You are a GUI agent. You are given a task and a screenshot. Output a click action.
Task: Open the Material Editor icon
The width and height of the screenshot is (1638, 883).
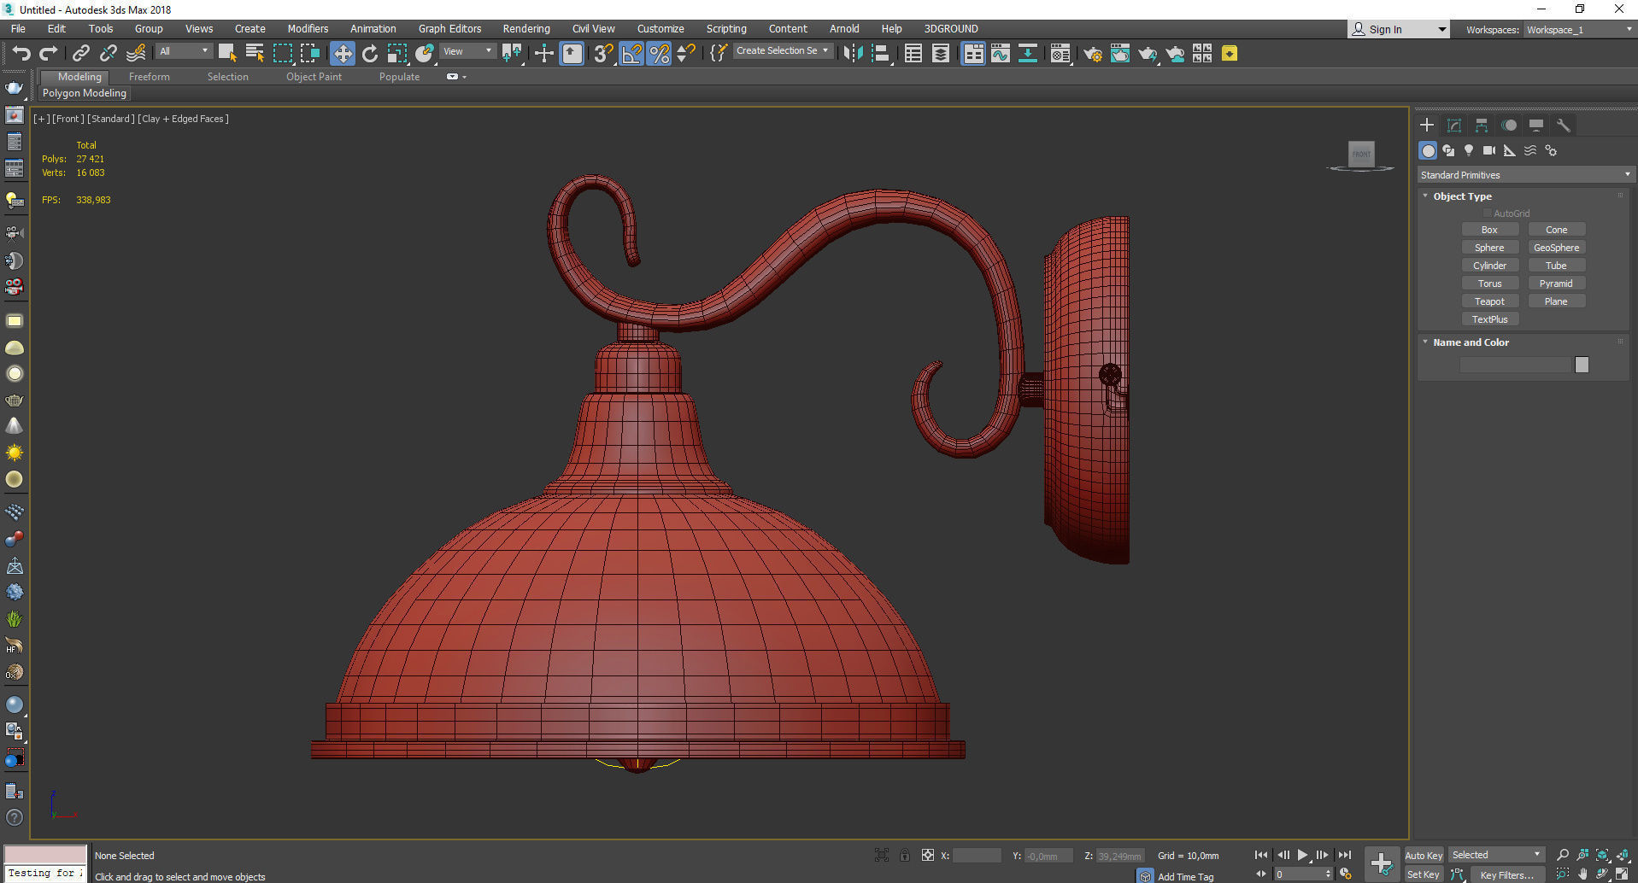click(x=1060, y=54)
